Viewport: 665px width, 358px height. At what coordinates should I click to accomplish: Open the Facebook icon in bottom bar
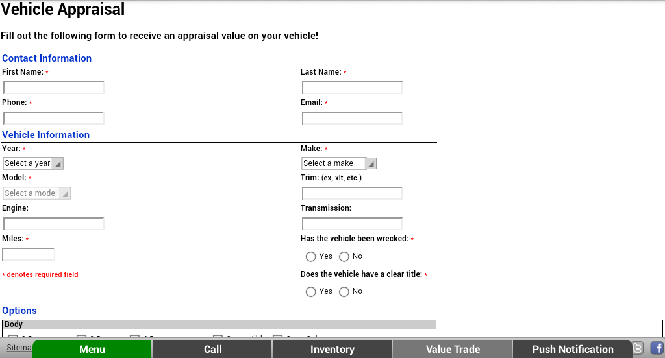(x=657, y=348)
